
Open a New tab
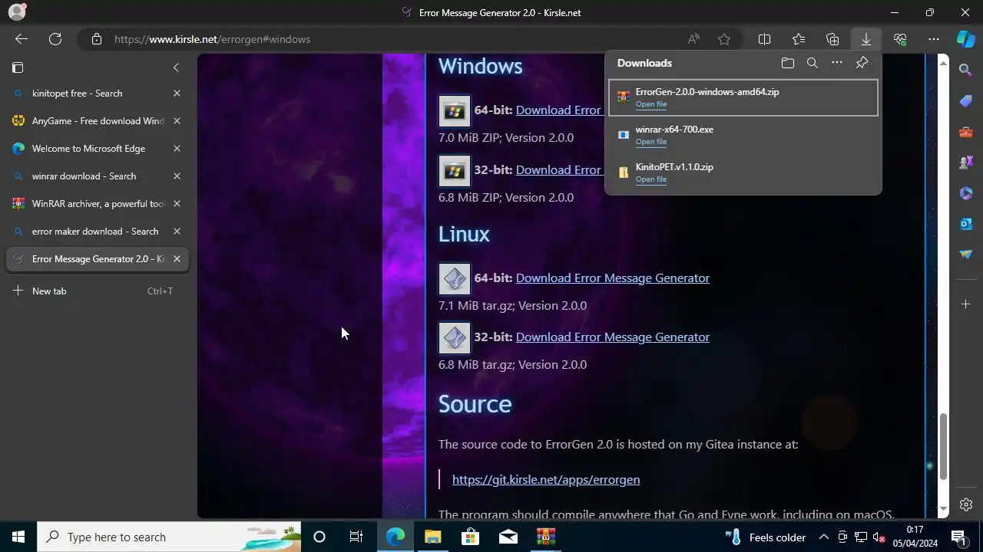[97, 291]
